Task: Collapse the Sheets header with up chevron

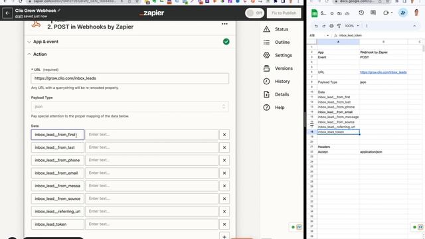Action: pyautogui.click(x=414, y=26)
